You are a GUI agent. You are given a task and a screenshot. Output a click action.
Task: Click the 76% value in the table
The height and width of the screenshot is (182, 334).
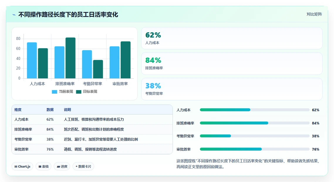click(x=50, y=149)
